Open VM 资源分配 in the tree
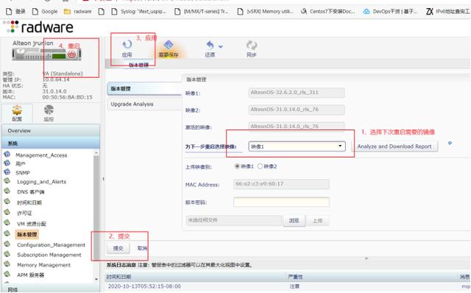This screenshot has width=471, height=293. pos(32,224)
